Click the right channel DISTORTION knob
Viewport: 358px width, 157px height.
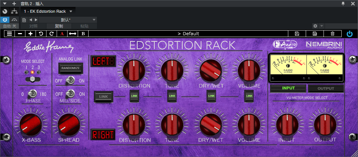(x=134, y=125)
